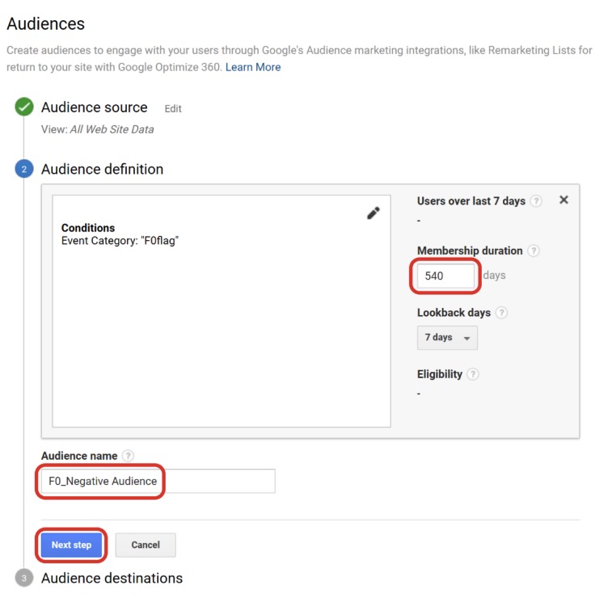
Task: Click the grey step 3 circle icon
Action: point(24,578)
